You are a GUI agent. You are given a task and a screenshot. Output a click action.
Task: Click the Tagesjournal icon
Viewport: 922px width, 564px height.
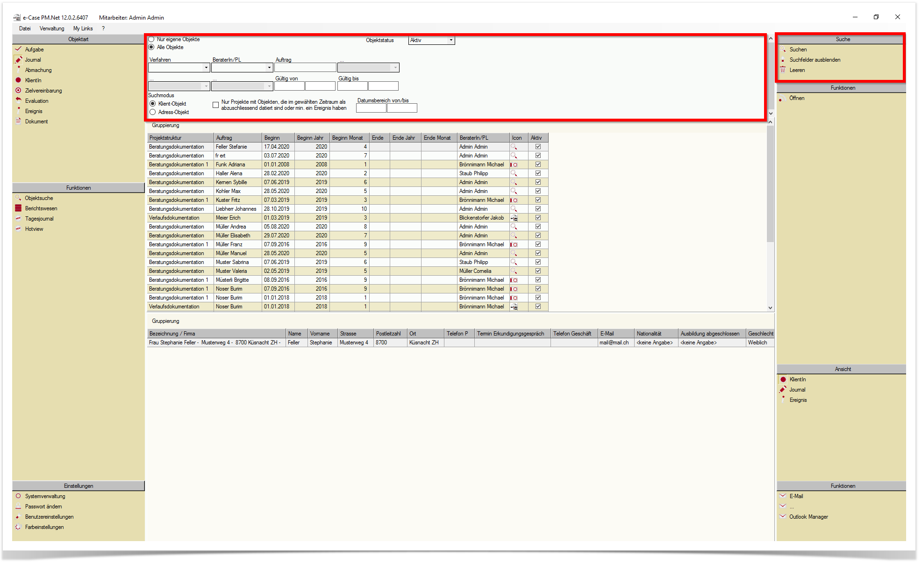pyautogui.click(x=18, y=218)
